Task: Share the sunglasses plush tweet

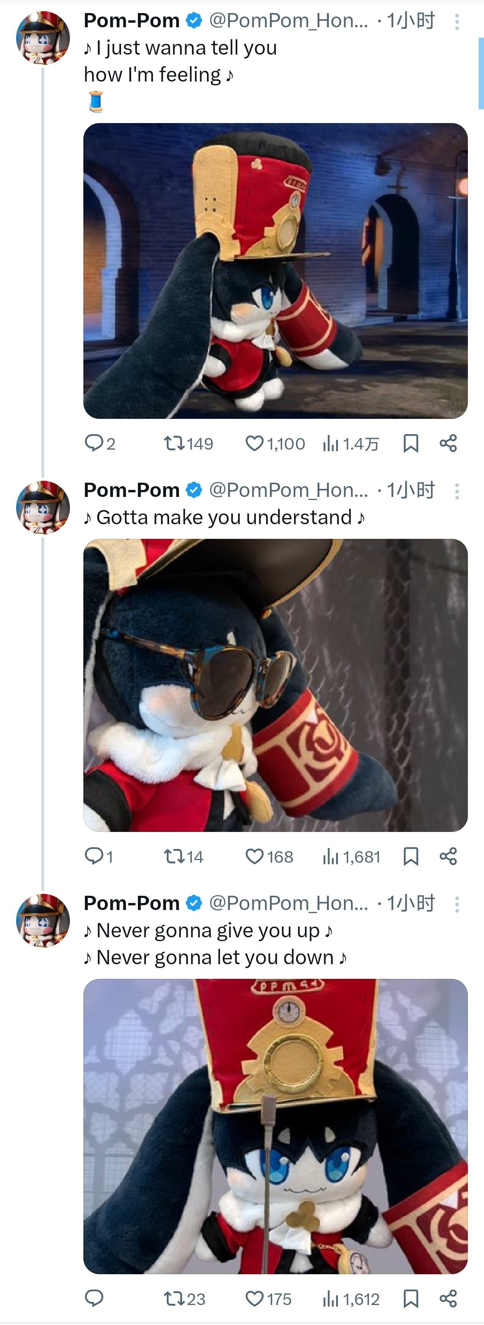Action: [448, 856]
